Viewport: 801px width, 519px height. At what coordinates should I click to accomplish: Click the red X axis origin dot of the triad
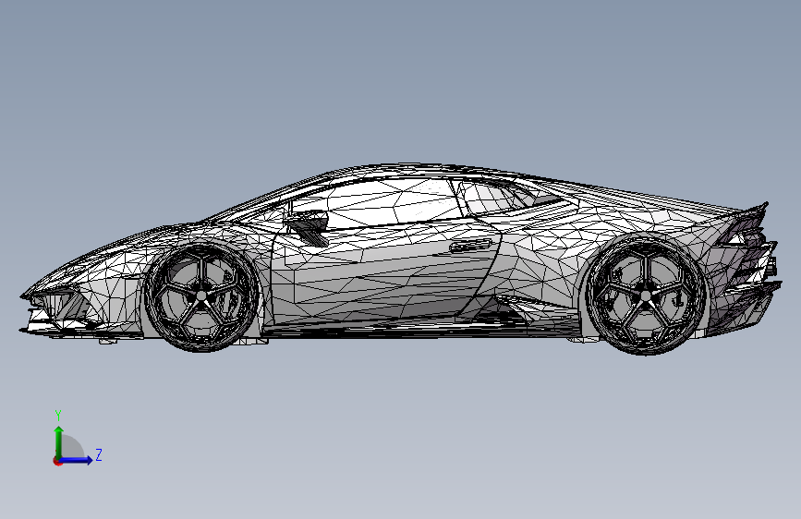56,461
